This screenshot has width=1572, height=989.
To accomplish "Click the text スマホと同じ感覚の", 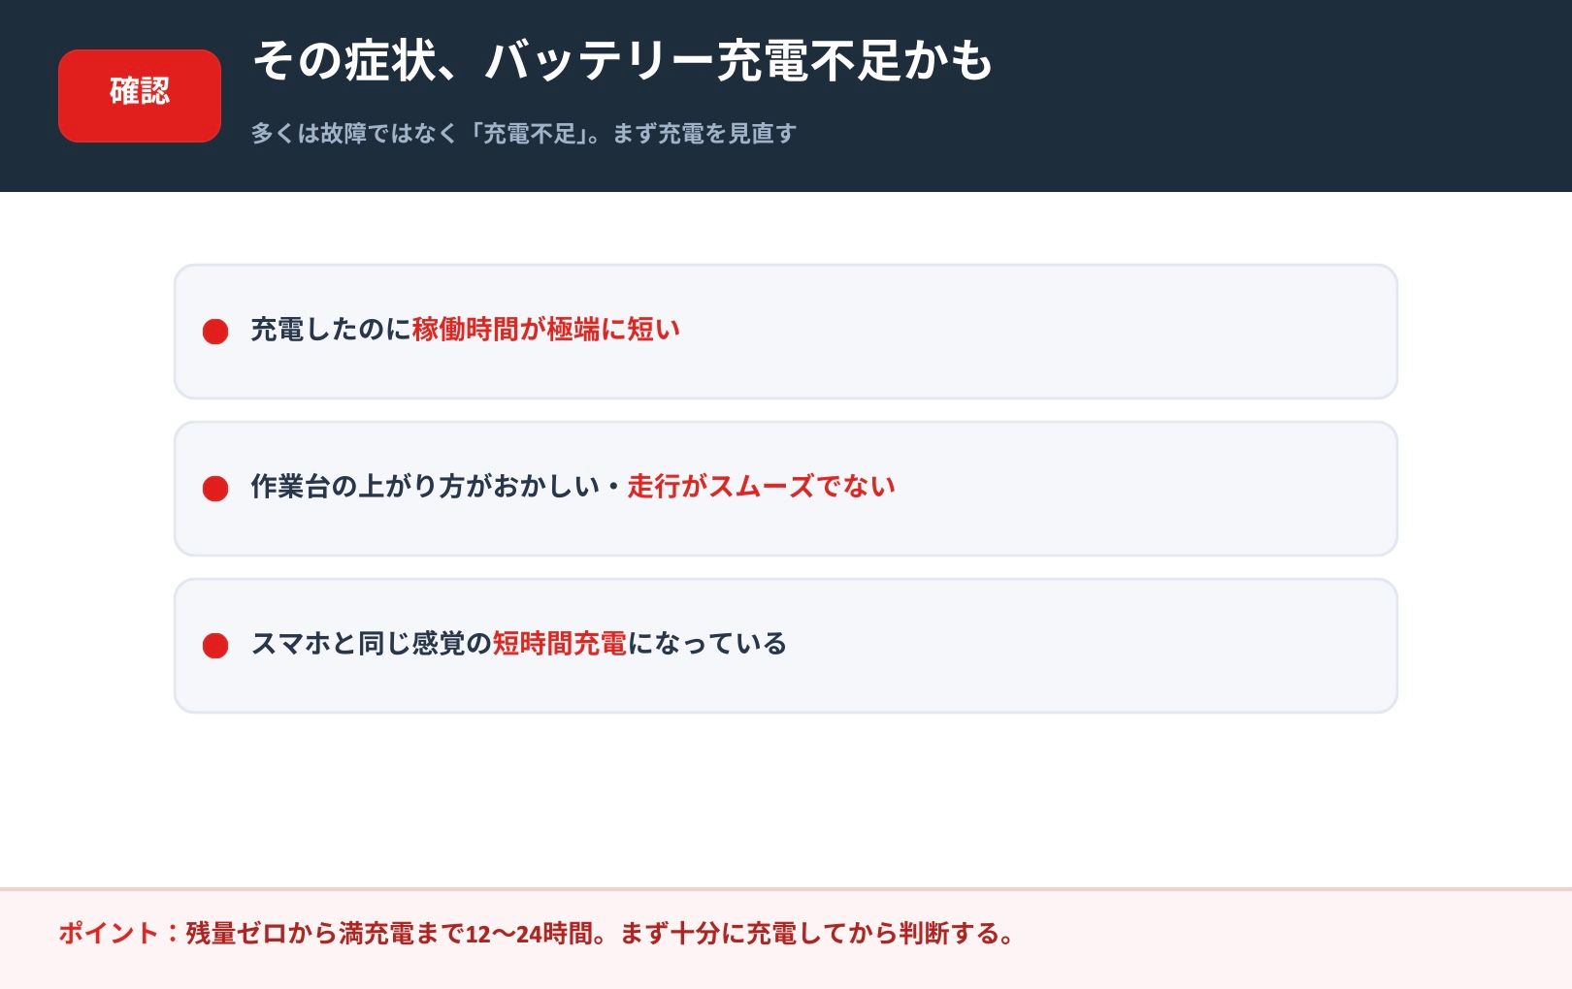I will [x=372, y=644].
